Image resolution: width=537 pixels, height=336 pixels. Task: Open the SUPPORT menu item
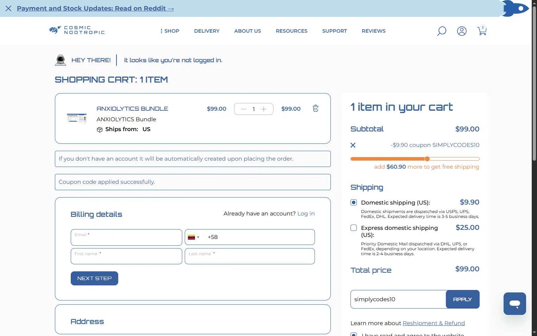pos(334,31)
